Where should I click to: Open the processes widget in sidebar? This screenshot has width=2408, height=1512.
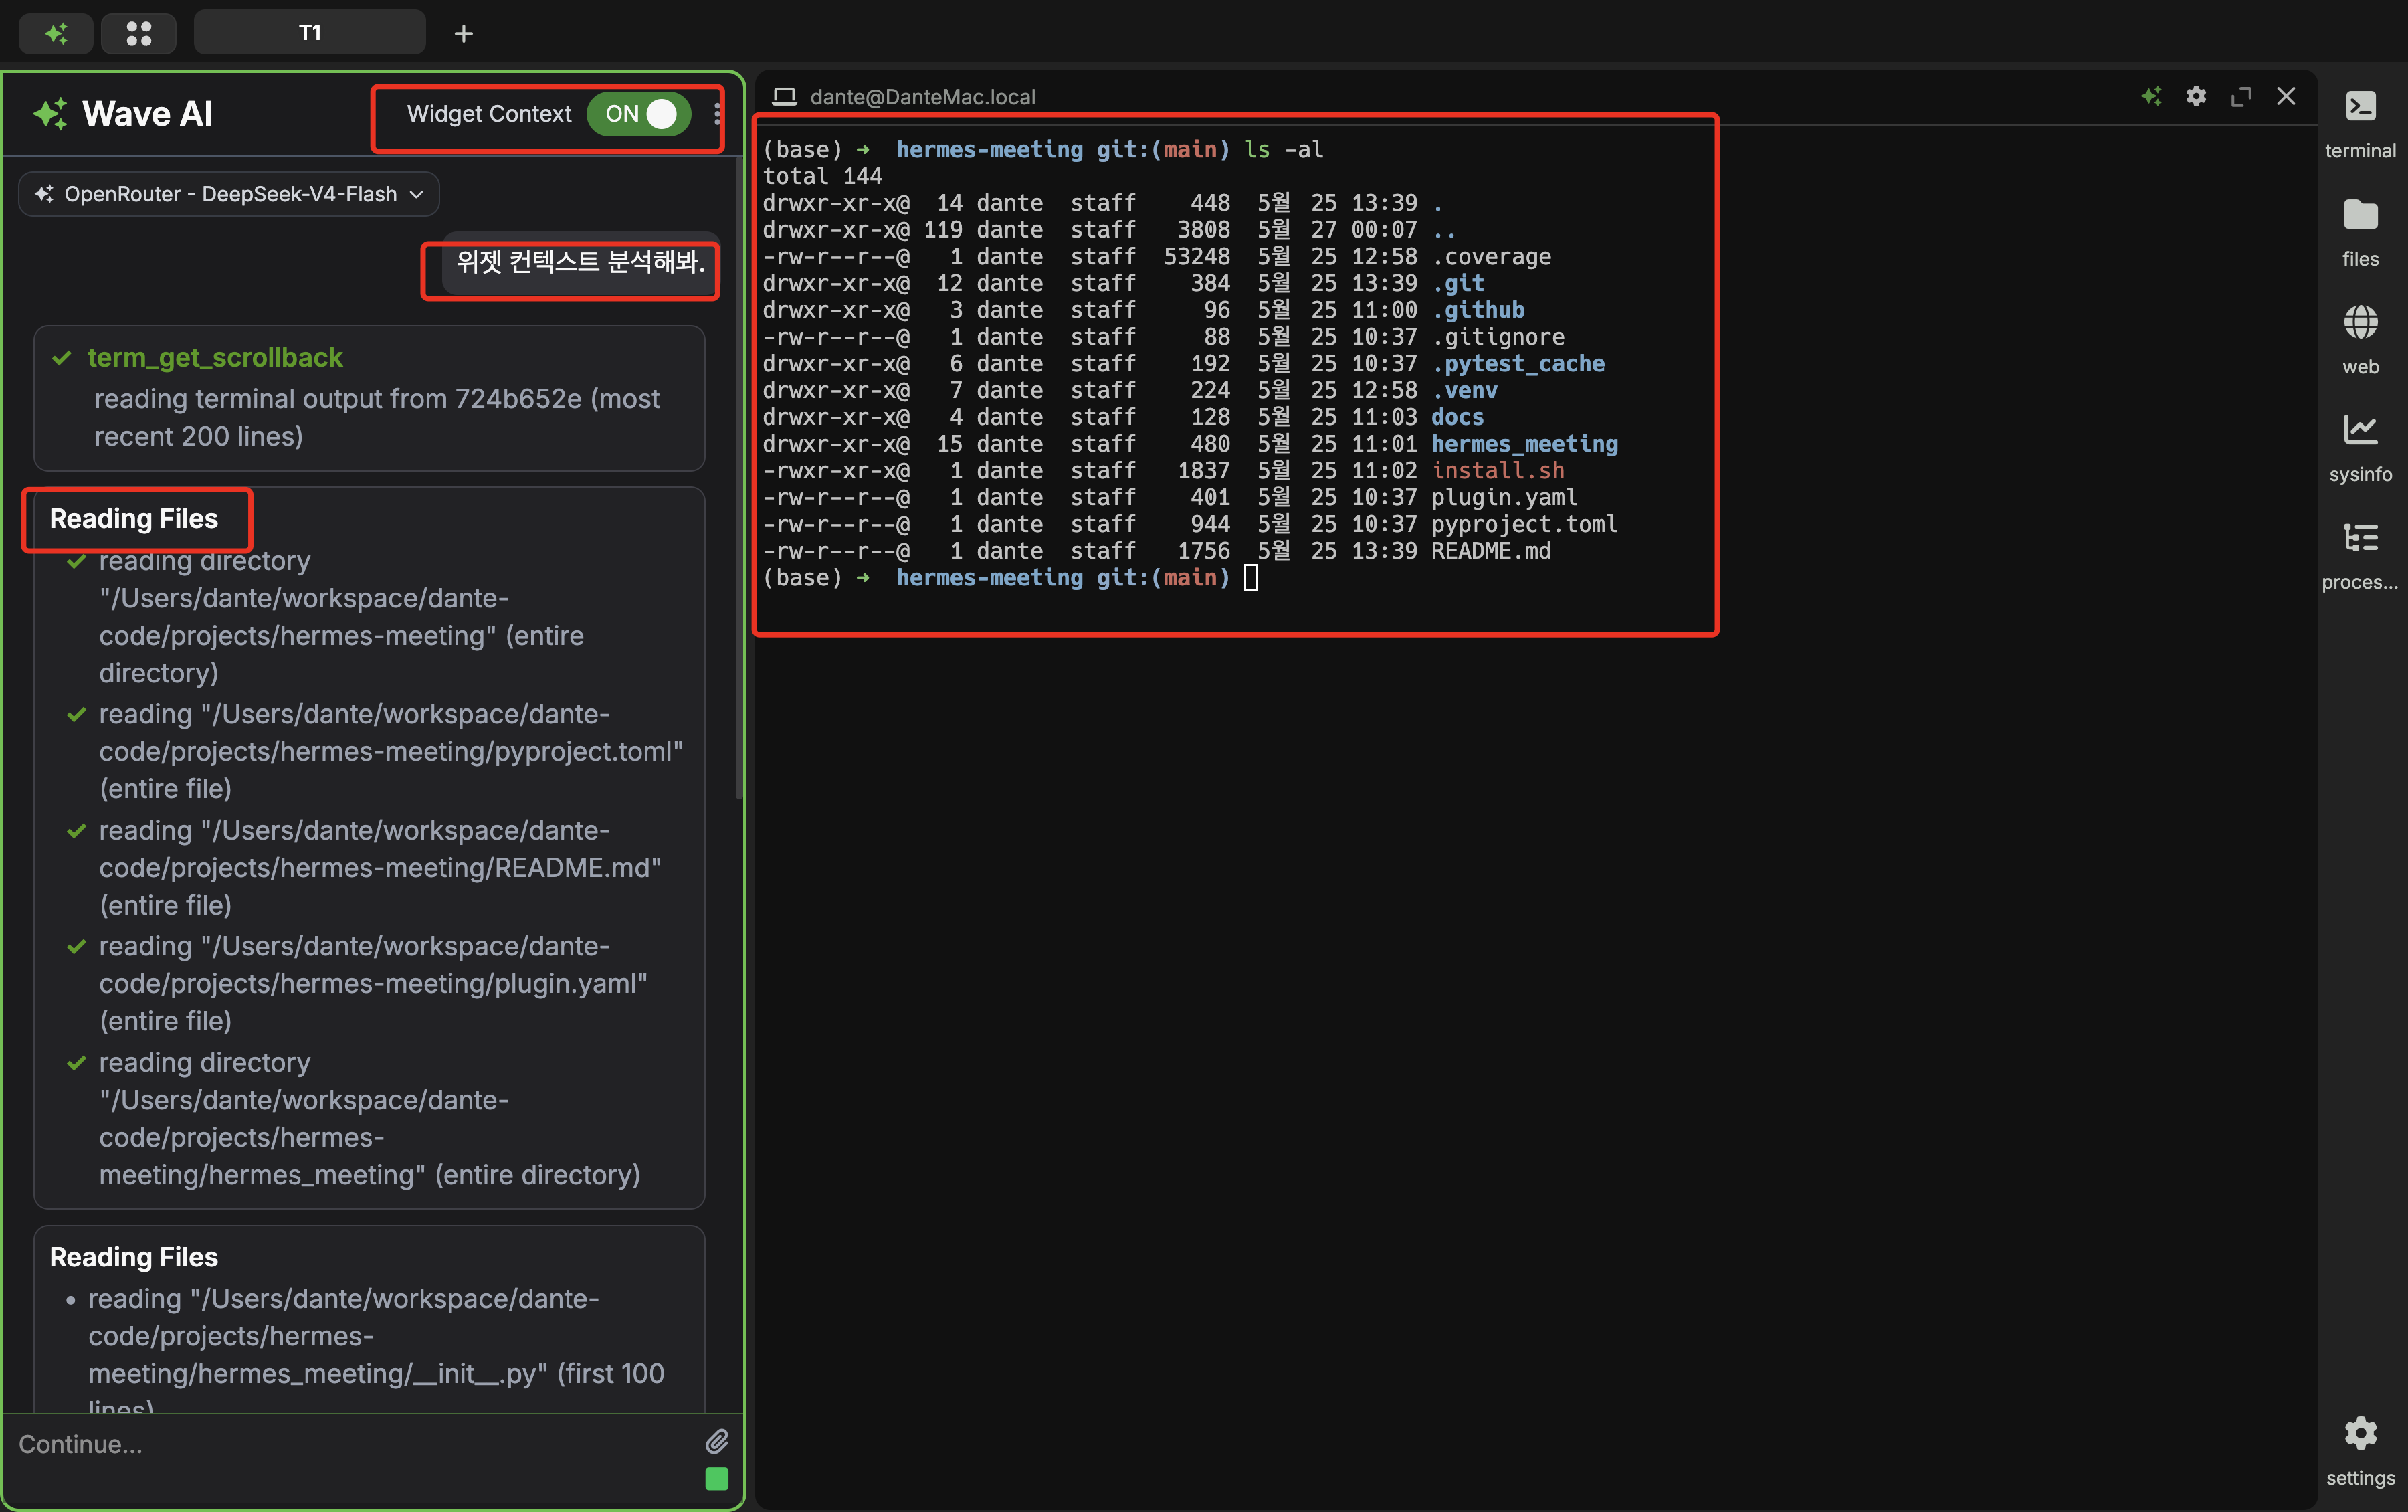click(2360, 556)
